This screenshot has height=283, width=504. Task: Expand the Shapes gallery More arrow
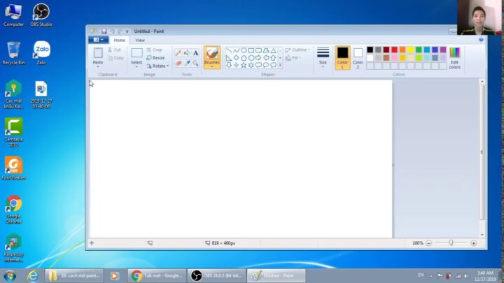click(280, 65)
